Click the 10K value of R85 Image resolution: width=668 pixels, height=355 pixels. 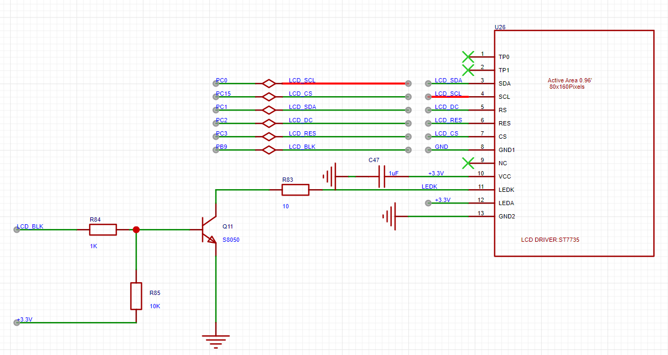coord(155,307)
